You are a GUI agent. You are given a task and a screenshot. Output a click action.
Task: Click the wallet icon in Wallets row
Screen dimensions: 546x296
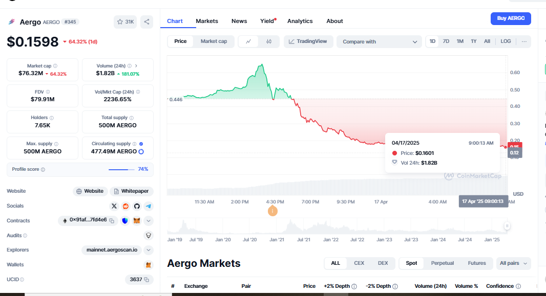point(149,265)
